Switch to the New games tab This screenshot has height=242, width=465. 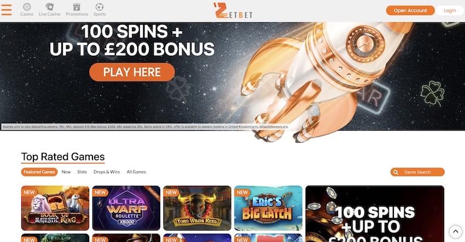[x=66, y=172]
